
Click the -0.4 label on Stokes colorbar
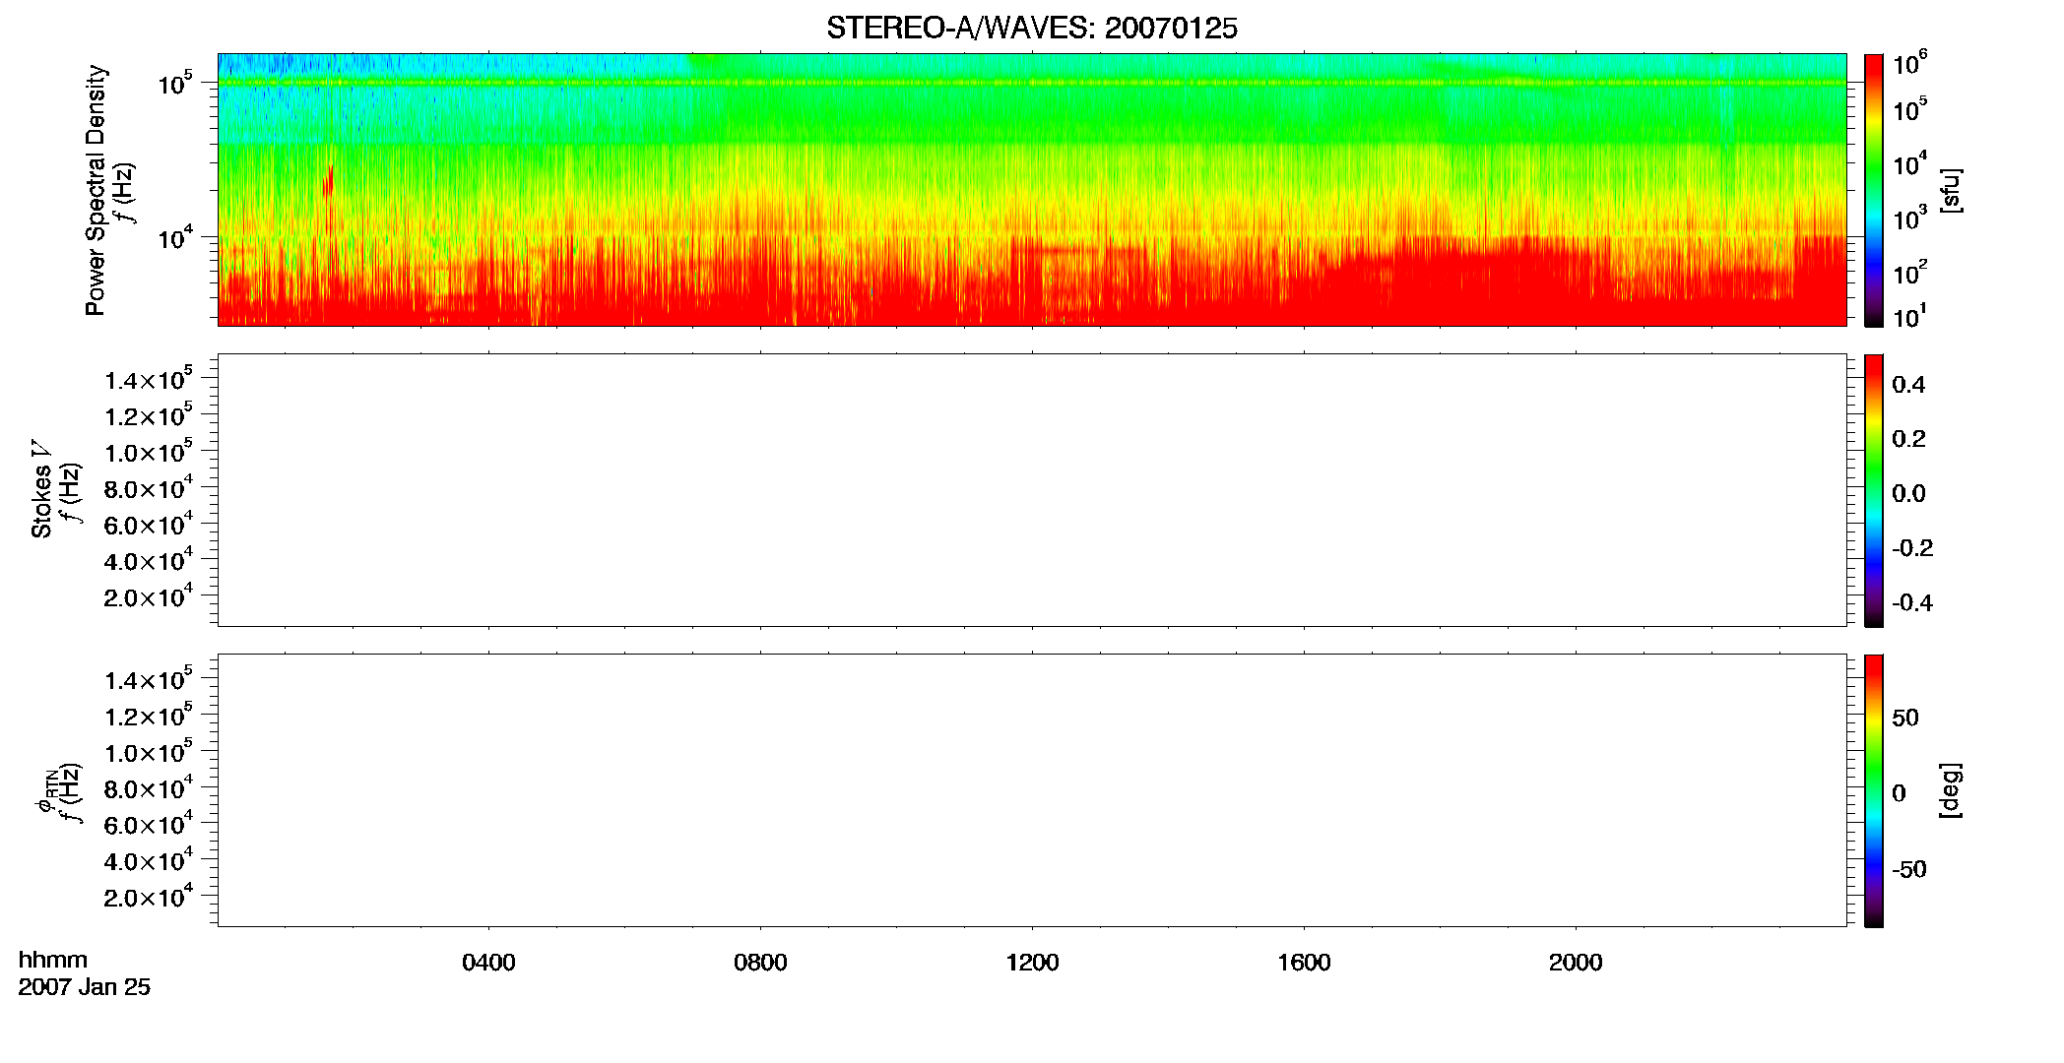1912,603
